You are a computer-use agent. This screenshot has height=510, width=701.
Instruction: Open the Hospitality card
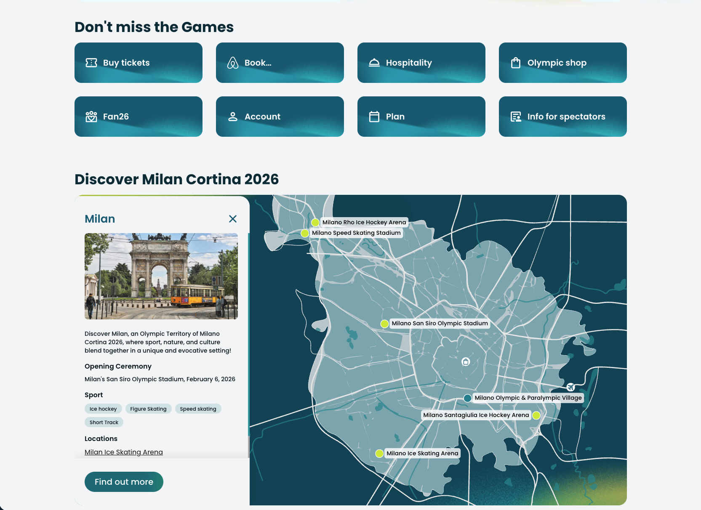pyautogui.click(x=421, y=63)
